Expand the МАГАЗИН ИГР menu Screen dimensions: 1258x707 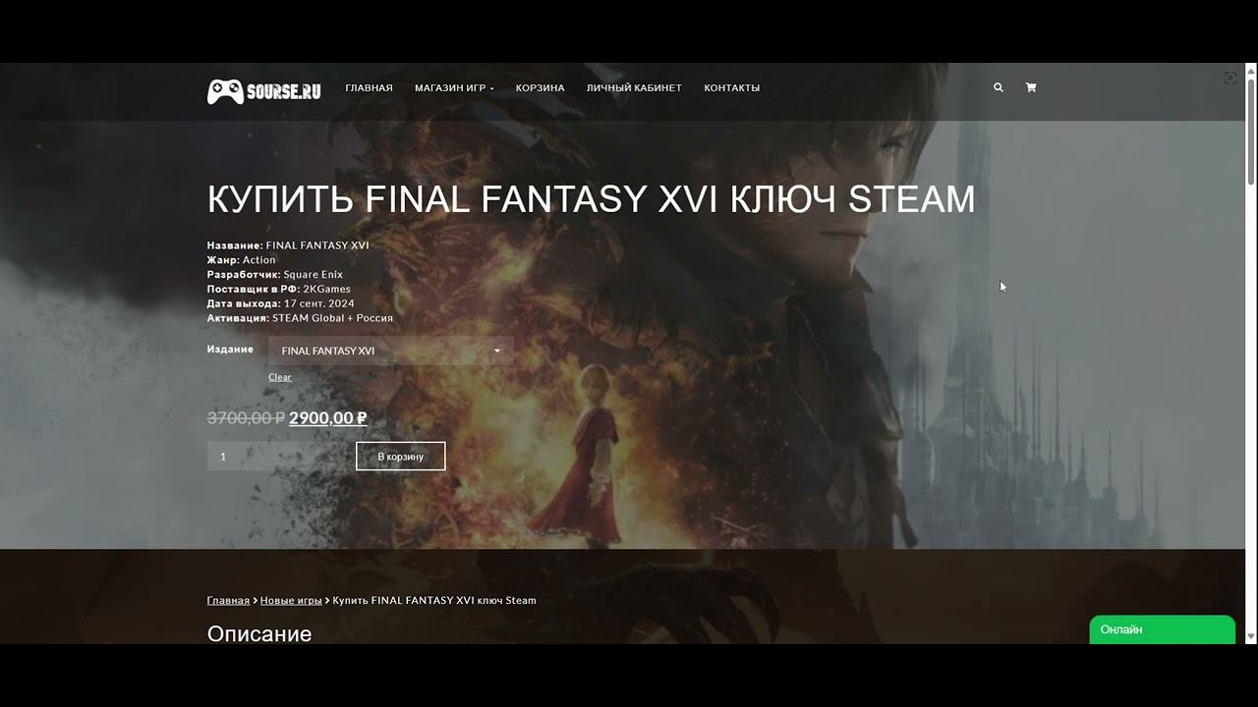click(454, 88)
